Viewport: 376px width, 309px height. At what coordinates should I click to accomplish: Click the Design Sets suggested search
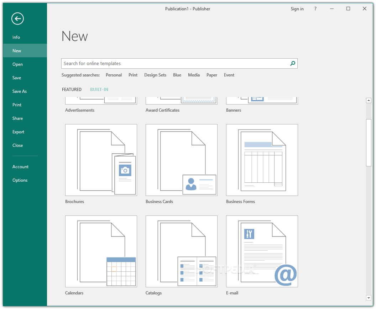[155, 75]
